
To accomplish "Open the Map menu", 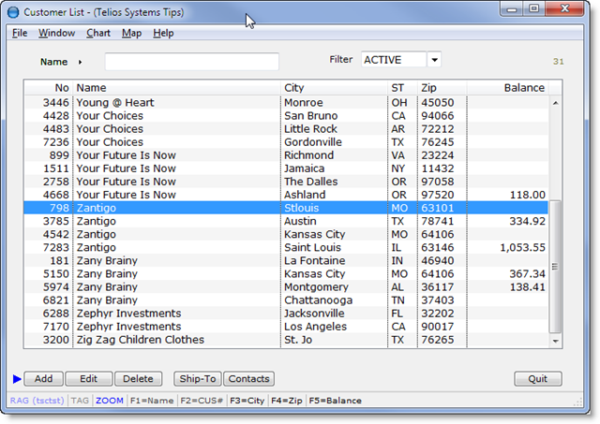I will [x=131, y=33].
